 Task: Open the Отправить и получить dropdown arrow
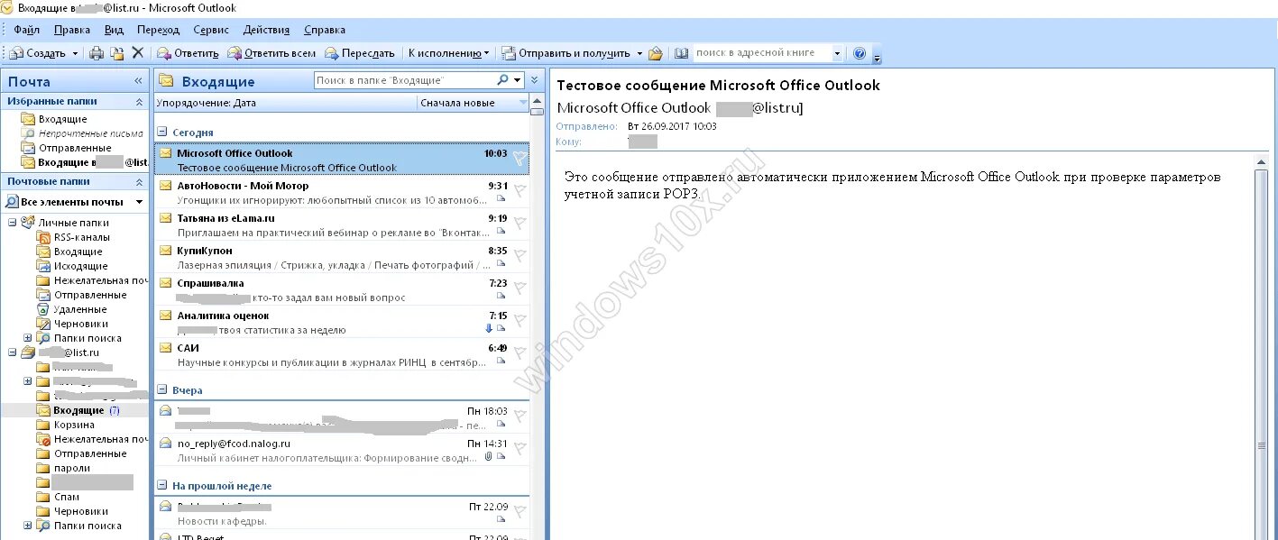pos(639,53)
